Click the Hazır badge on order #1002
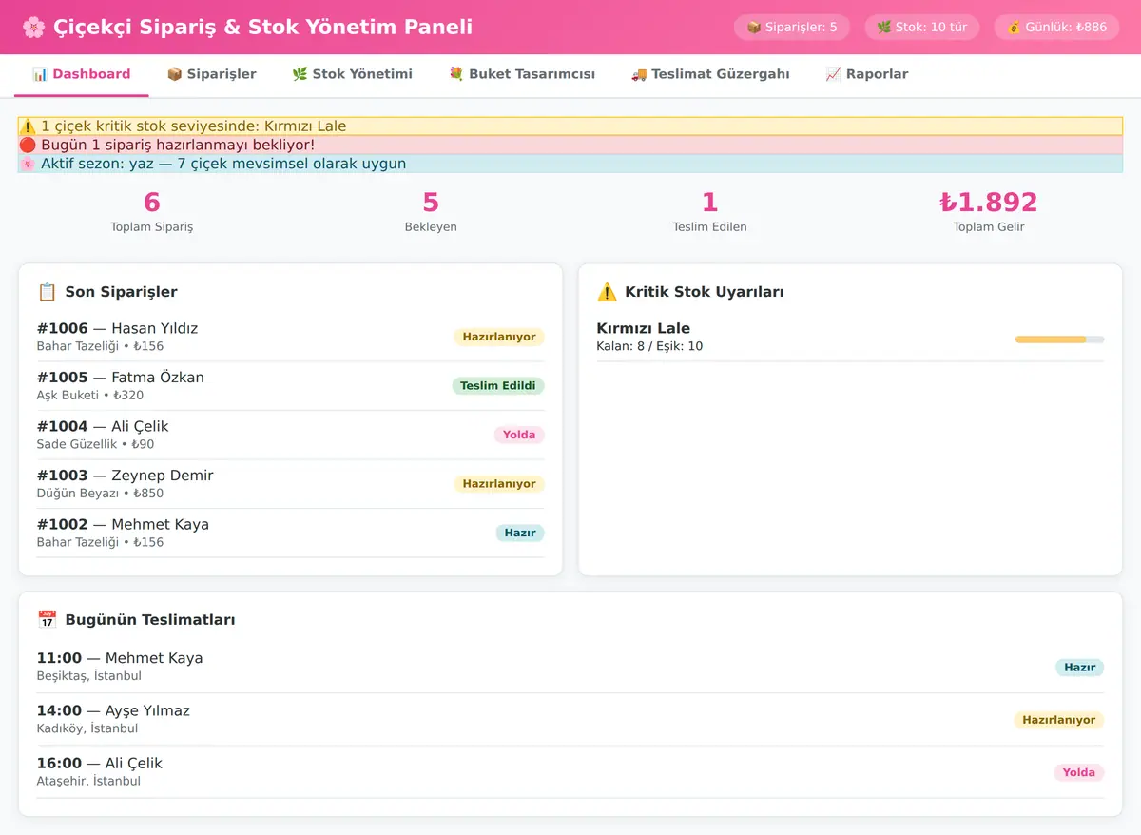Image resolution: width=1141 pixels, height=835 pixels. pyautogui.click(x=520, y=533)
